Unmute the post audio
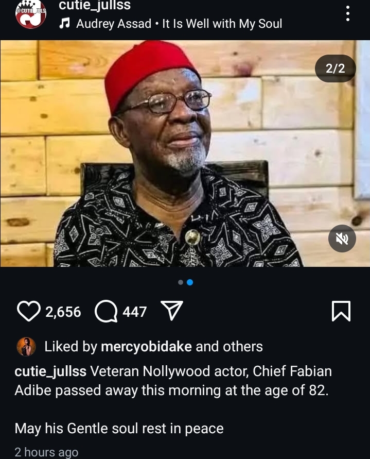The height and width of the screenshot is (459, 370). click(x=342, y=239)
